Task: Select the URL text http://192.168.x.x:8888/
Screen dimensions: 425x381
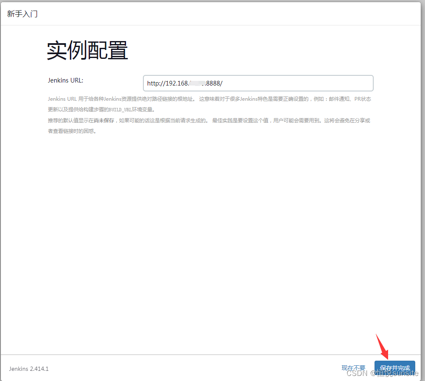Action: pyautogui.click(x=185, y=83)
